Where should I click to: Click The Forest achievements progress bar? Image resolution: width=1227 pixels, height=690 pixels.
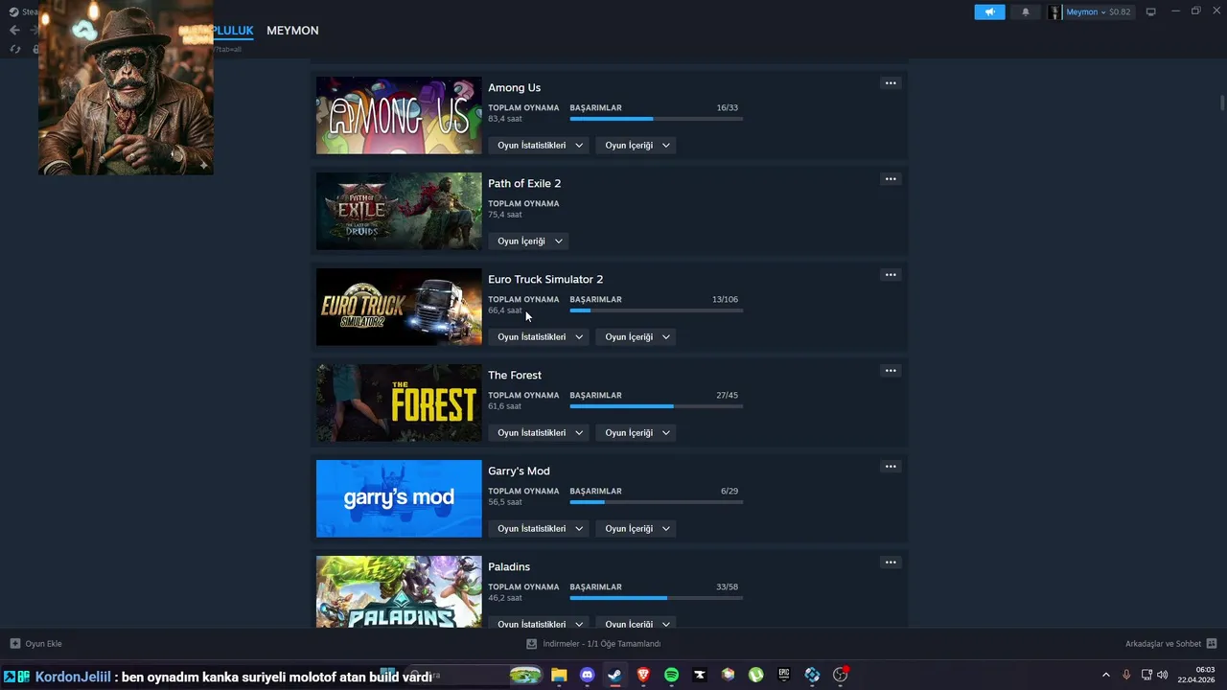pos(656,406)
